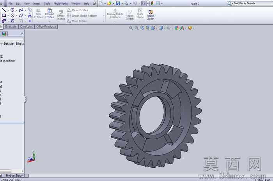Click the Offset Entities tool
273x181 pixels.
coord(61,15)
